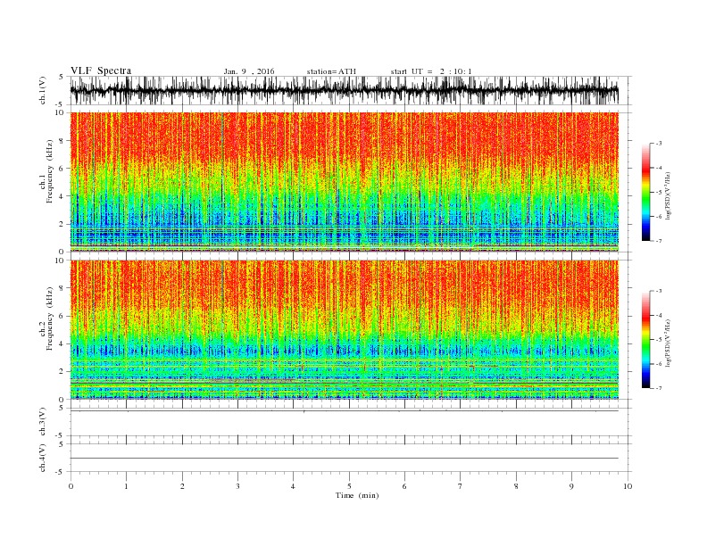Select the date text "Jan. 9 , 2016"
The image size is (707, 546).
[x=249, y=71]
